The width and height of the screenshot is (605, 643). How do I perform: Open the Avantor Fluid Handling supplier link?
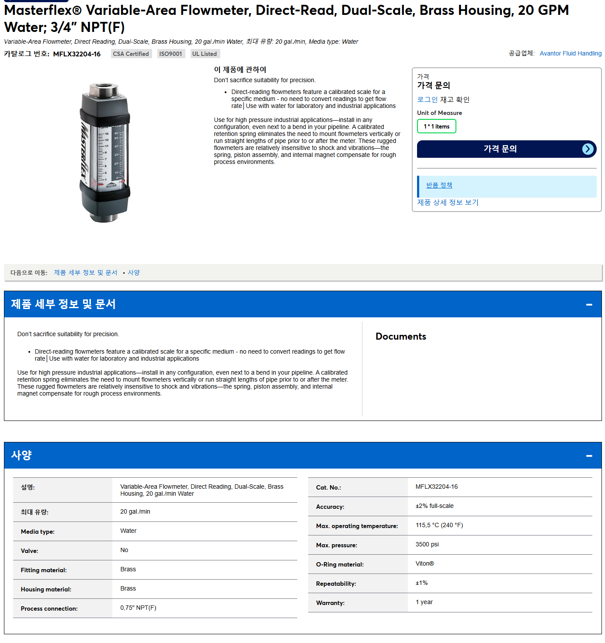click(x=570, y=53)
